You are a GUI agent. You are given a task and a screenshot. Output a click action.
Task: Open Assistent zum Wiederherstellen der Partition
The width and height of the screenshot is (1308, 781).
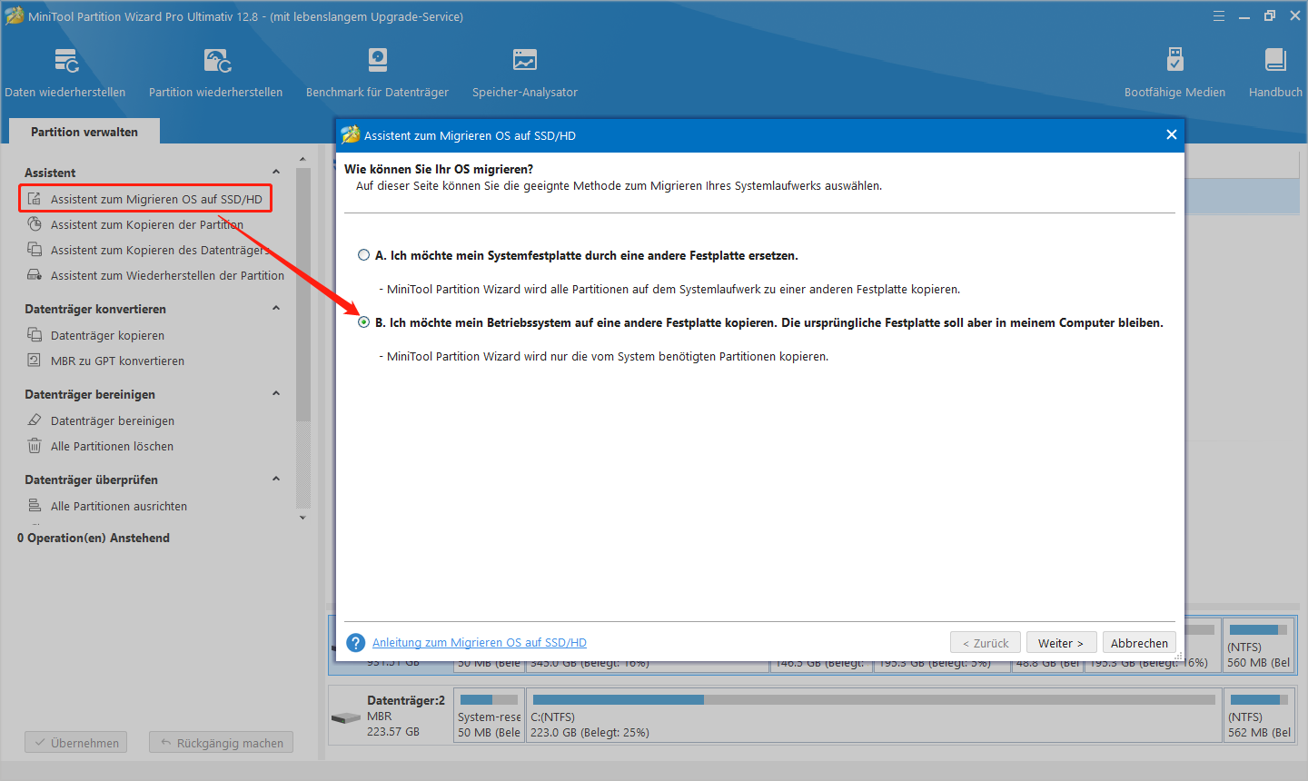coord(167,275)
